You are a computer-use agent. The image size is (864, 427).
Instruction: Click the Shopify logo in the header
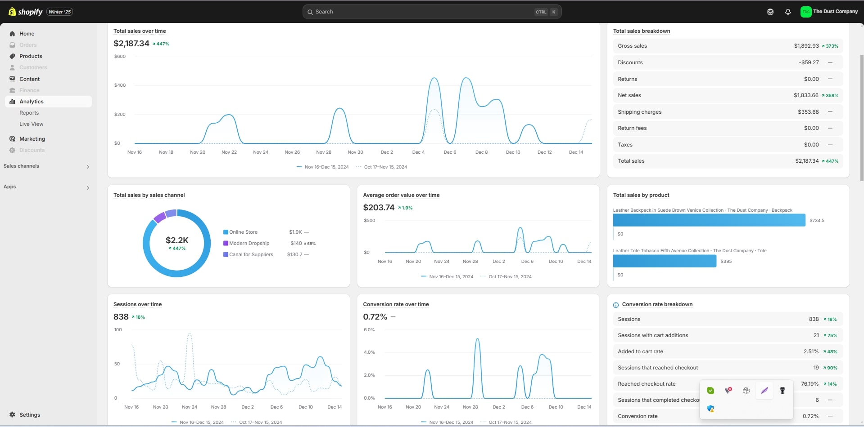click(x=26, y=12)
